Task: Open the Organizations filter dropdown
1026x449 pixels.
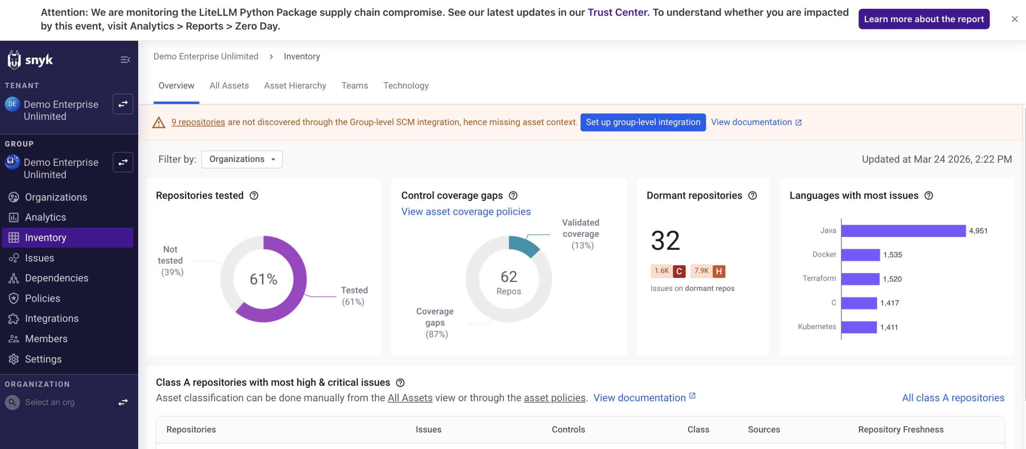Action: (242, 159)
